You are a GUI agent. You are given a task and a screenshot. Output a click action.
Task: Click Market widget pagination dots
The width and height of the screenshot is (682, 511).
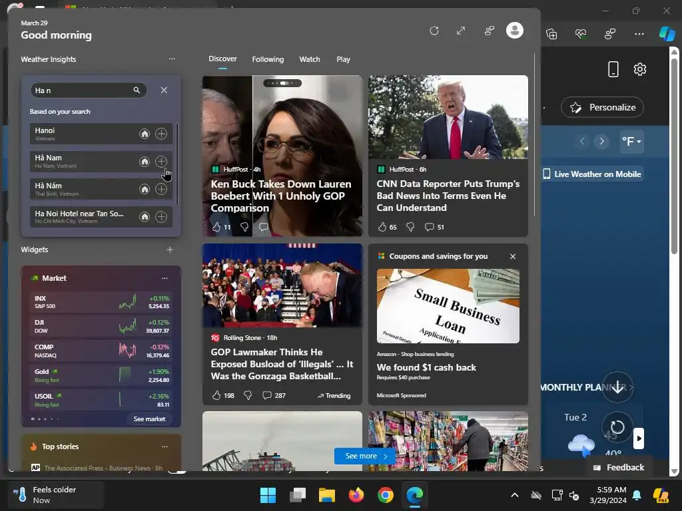tap(45, 419)
